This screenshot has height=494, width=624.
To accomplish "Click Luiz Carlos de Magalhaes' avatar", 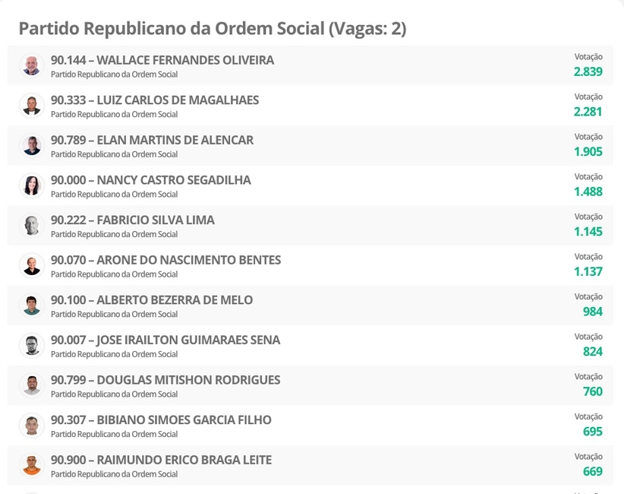I will pyautogui.click(x=32, y=106).
